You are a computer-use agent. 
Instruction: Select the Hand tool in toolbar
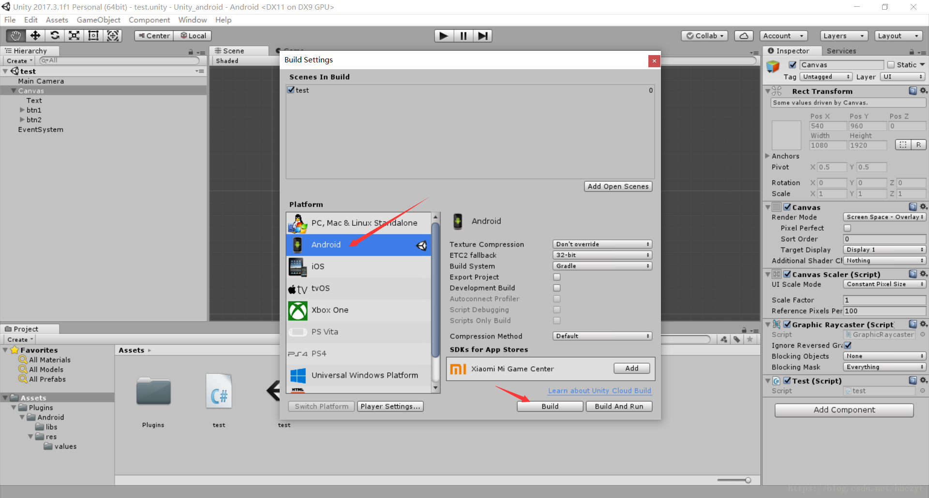[x=16, y=36]
